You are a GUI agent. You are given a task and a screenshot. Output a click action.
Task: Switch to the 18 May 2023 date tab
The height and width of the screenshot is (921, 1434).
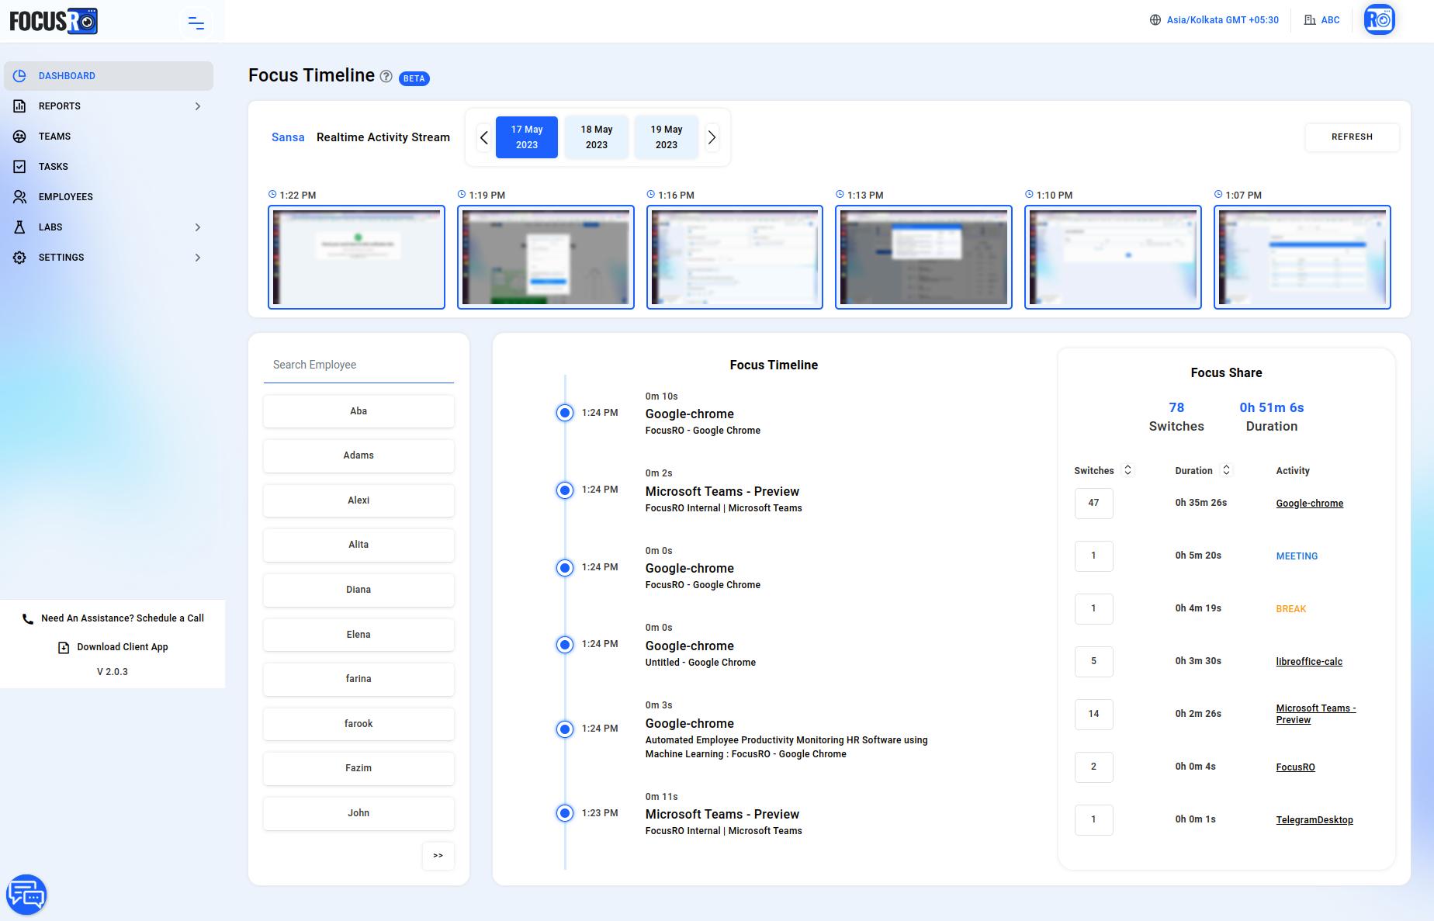596,137
